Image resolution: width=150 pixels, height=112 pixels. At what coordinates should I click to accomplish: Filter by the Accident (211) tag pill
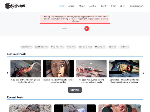pyautogui.click(x=26, y=47)
